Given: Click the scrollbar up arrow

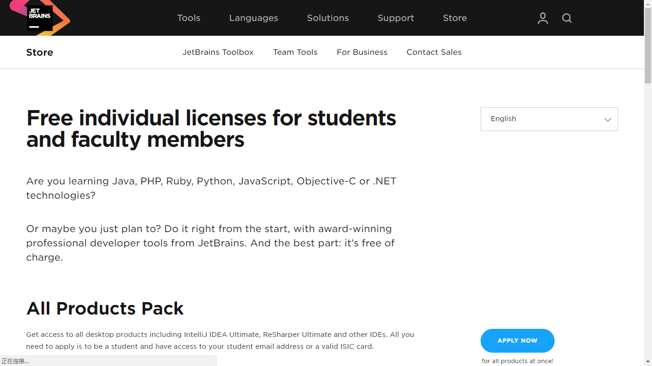Looking at the screenshot, I should [648, 4].
